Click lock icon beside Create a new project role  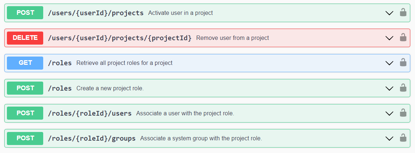pos(403,88)
